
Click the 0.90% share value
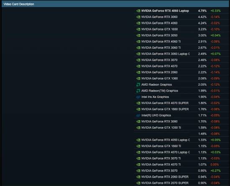pos(202,183)
